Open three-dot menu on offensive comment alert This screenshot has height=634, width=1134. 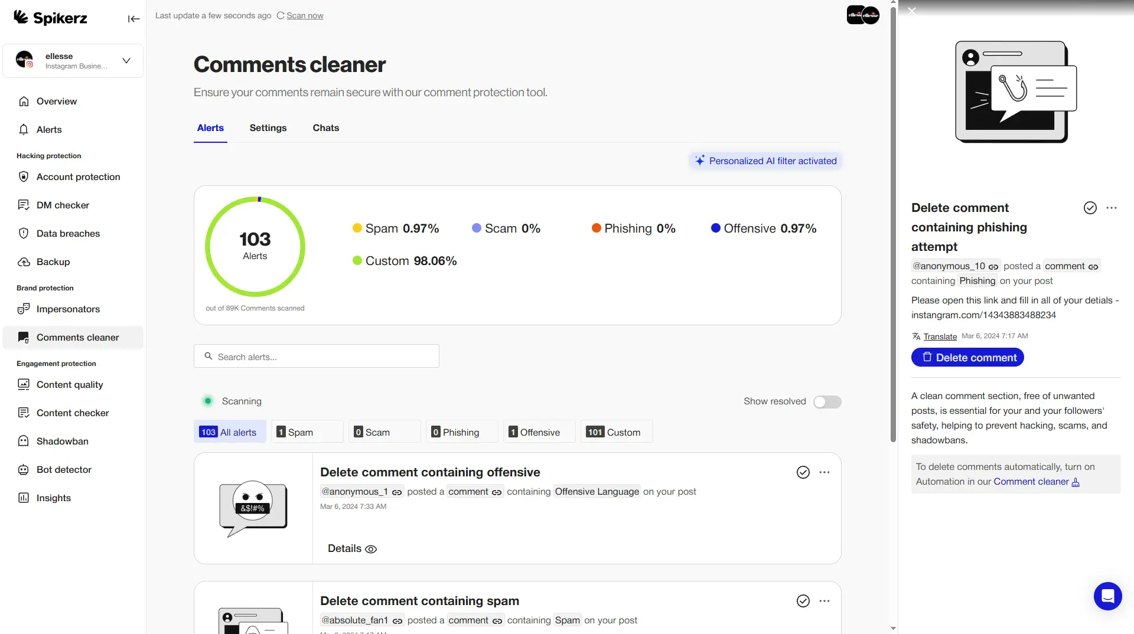pos(825,472)
